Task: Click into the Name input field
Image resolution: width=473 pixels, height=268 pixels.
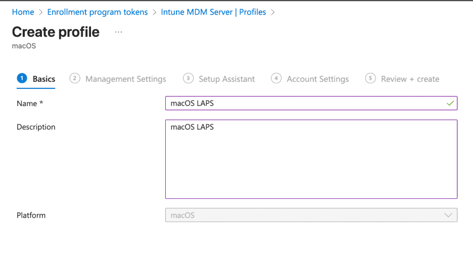Action: tap(303, 103)
